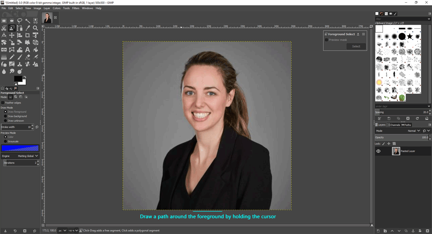This screenshot has height=234, width=432.
Task: Hide the Pasted Layer visibility eye
Action: [378, 151]
